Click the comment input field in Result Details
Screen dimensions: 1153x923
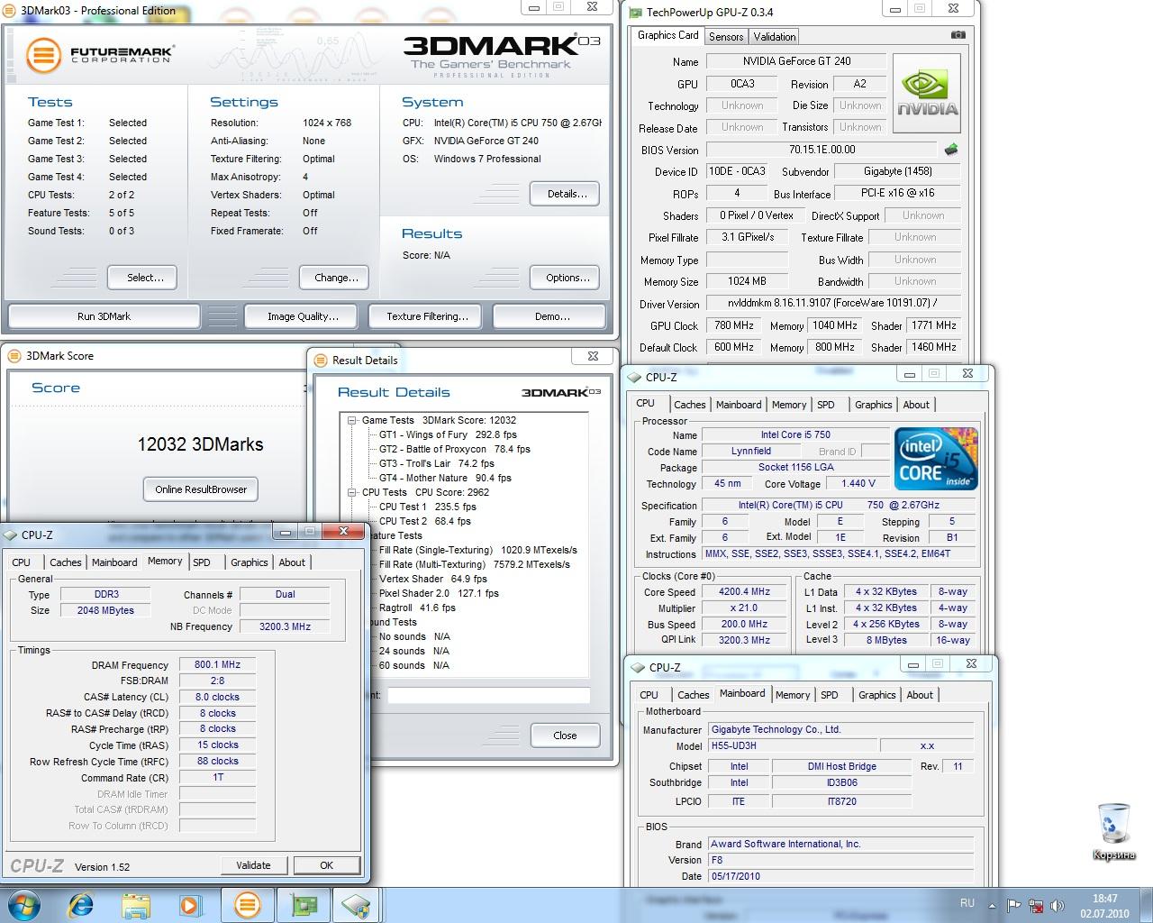[x=488, y=695]
